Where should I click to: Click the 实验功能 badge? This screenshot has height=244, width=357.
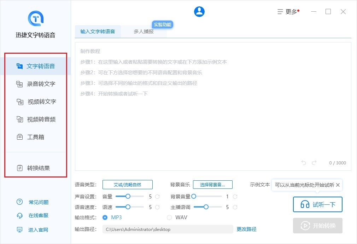163,25
